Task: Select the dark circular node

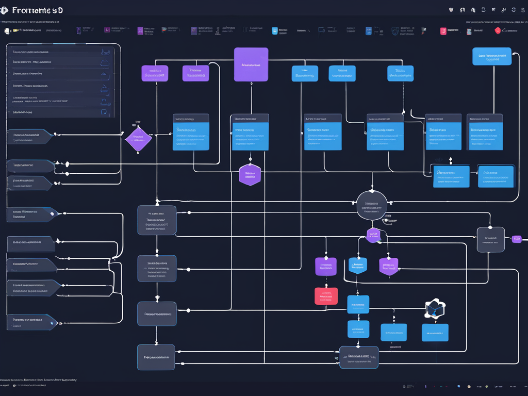Action: point(371,205)
